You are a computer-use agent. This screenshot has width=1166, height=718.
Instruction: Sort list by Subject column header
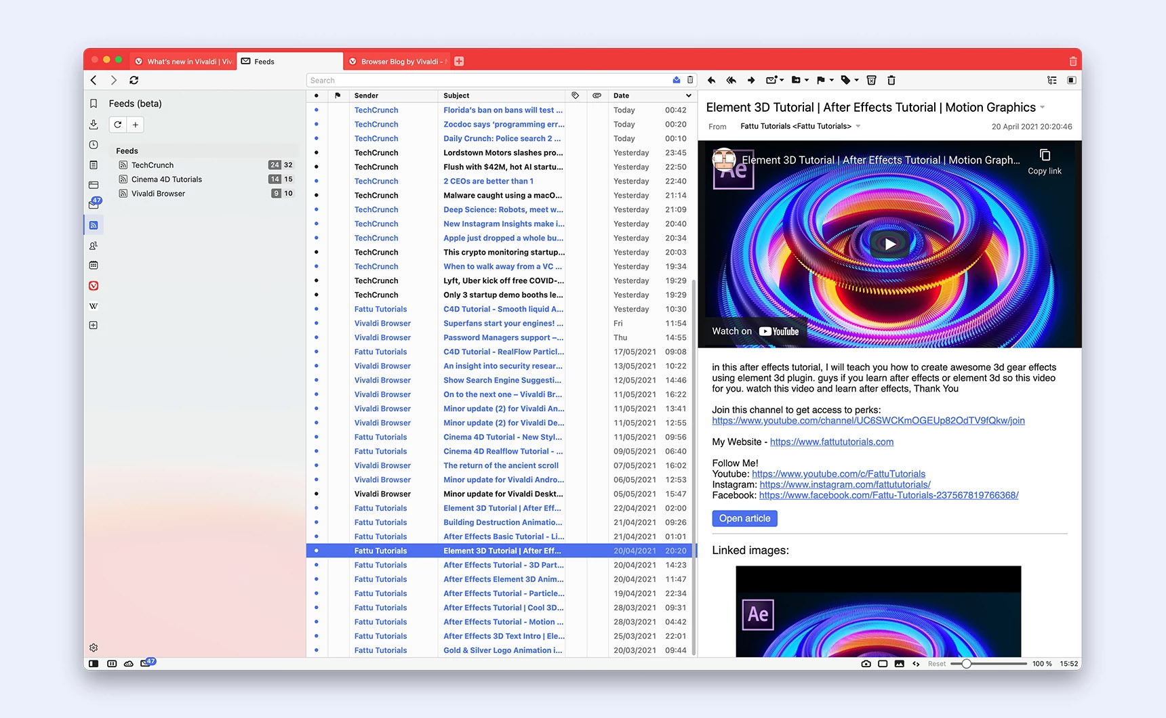[502, 96]
